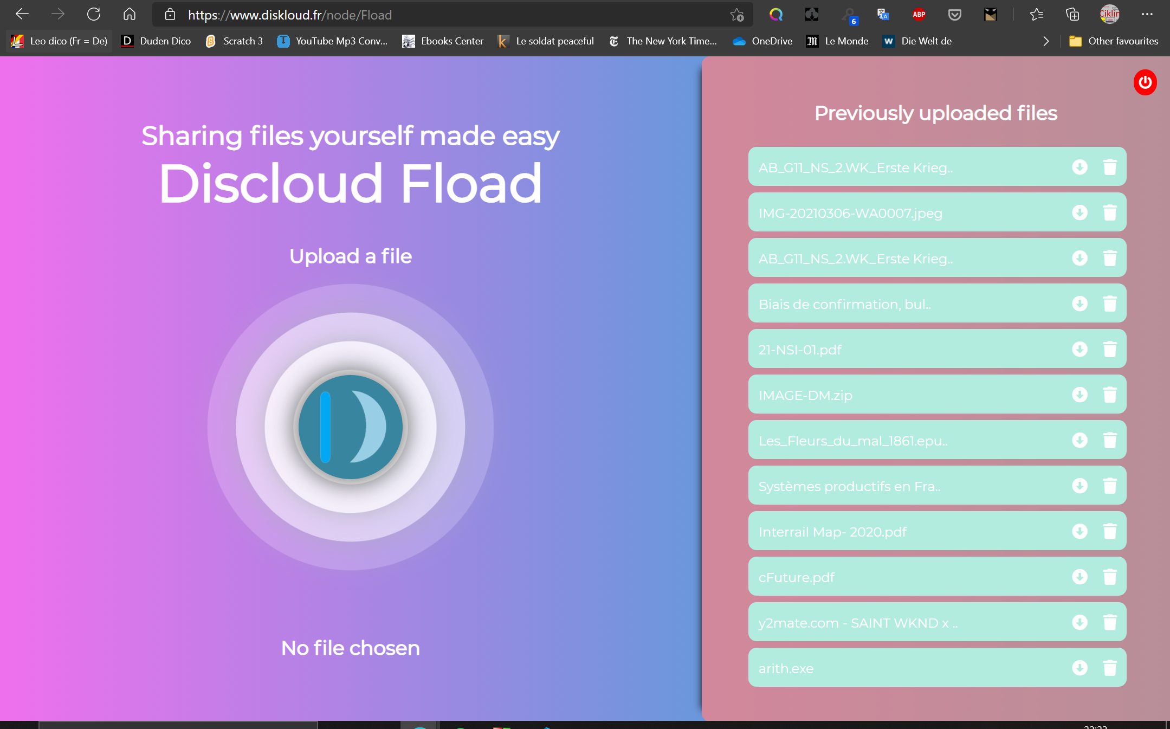The image size is (1170, 729).
Task: Expand hidden bookmarks with chevron arrow
Action: (1045, 41)
